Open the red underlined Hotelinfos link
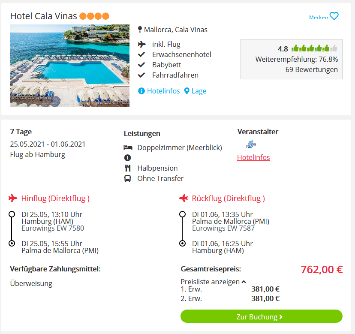The width and height of the screenshot is (355, 334). click(x=253, y=157)
